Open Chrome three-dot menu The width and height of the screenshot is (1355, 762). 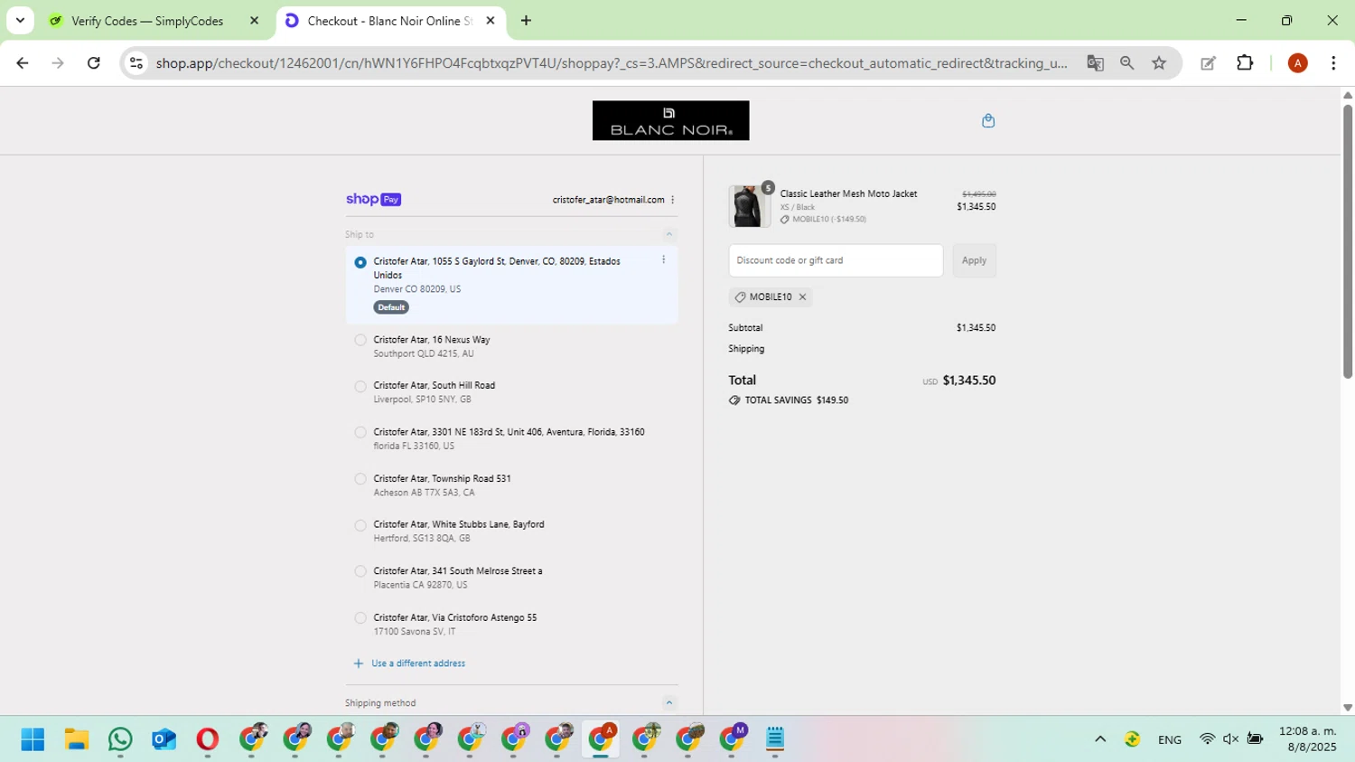pos(1333,63)
